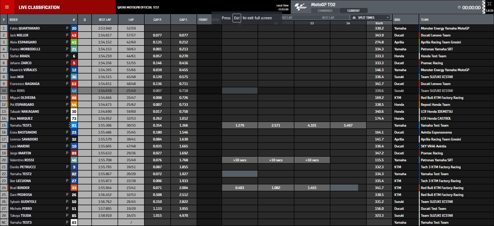Open the SPLIT TIMES dropdown
Image resolution: width=494 pixels, height=226 pixels.
tap(371, 18)
